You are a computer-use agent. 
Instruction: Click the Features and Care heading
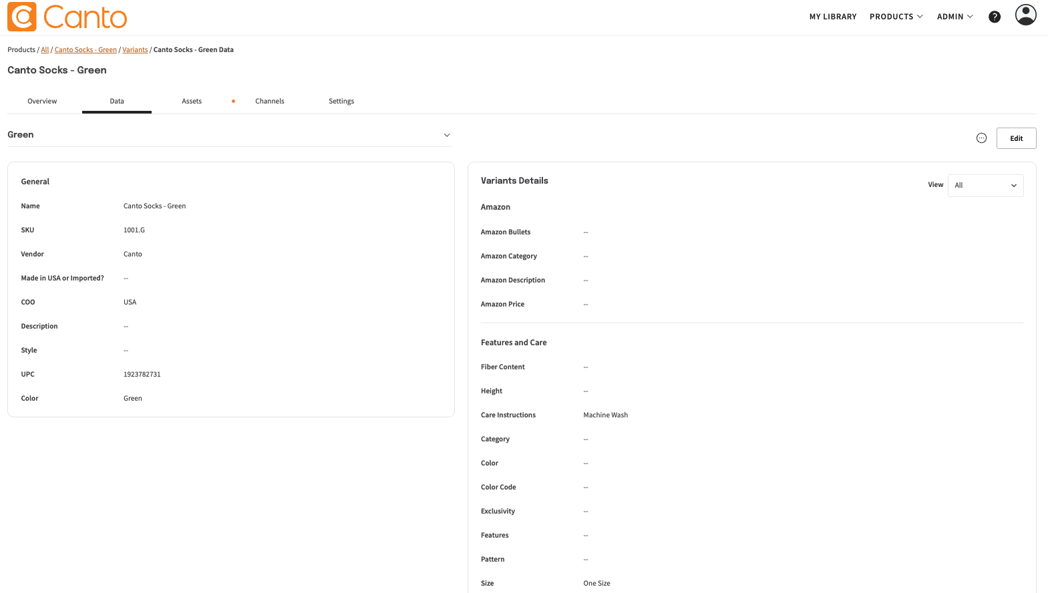coord(514,343)
